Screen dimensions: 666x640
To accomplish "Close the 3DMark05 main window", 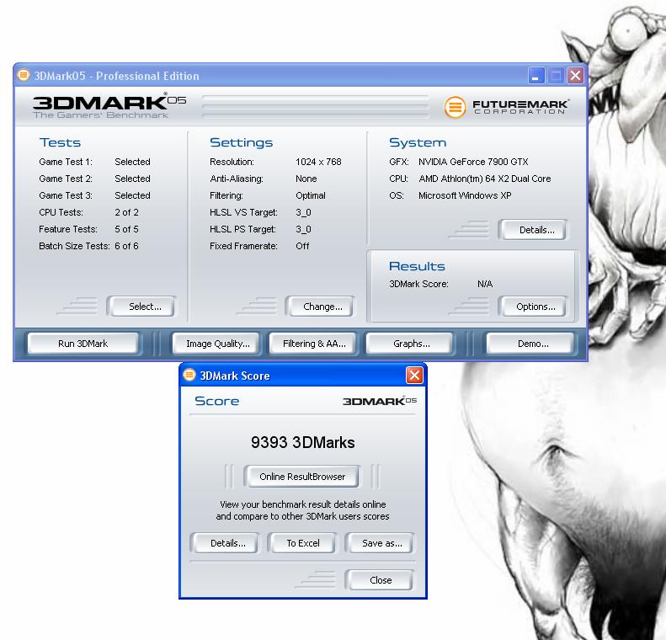I will click(575, 76).
